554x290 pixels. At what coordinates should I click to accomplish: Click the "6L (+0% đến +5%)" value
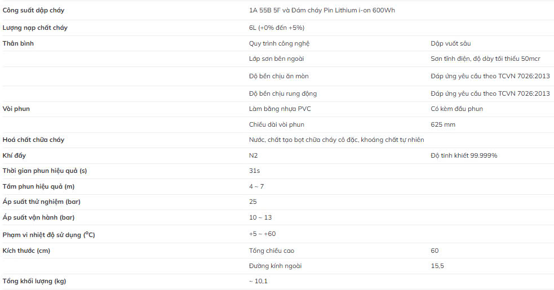pos(277,28)
